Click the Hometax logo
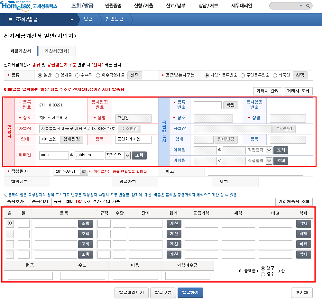322x302 pixels. (x=29, y=5)
